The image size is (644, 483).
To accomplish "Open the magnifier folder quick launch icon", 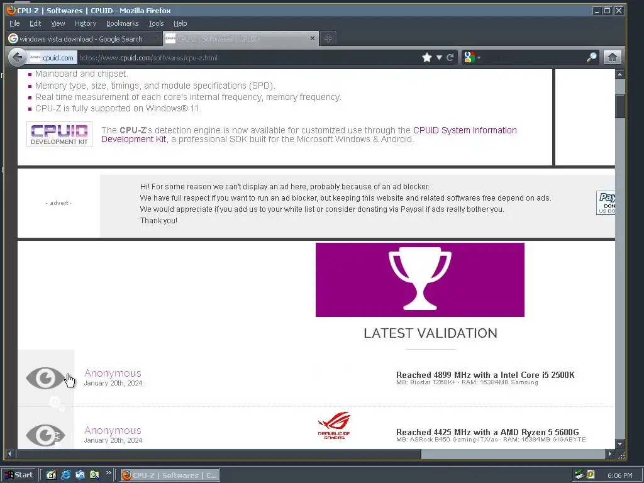I will pyautogui.click(x=94, y=475).
